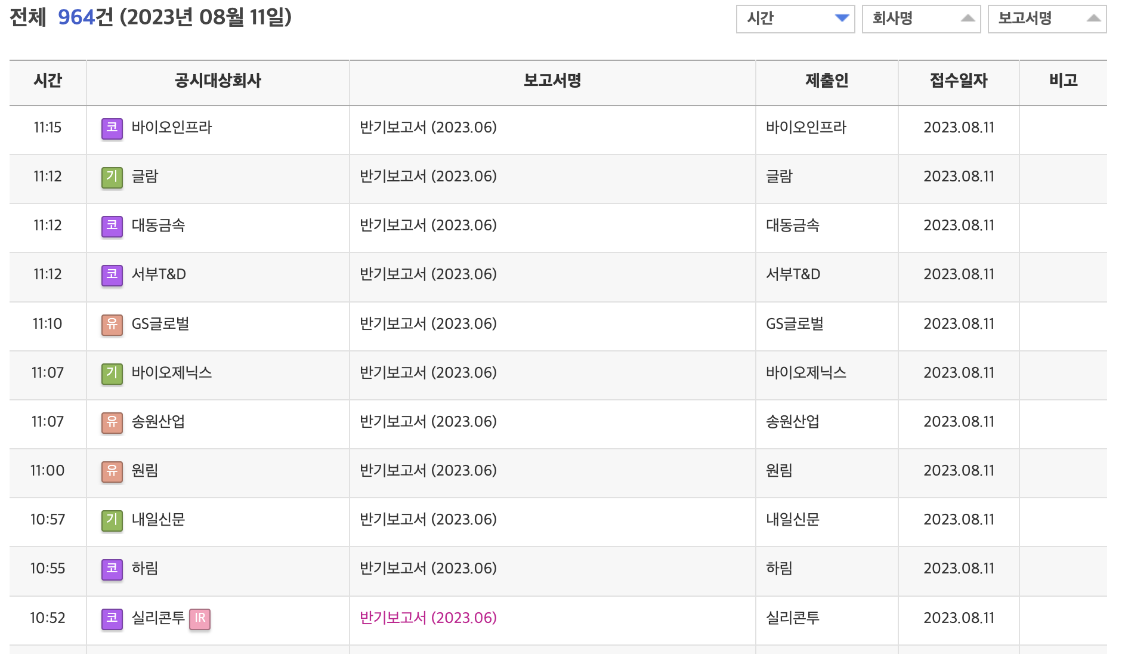Open 대동금속 반기보고서 (2023.06) report

pyautogui.click(x=428, y=225)
